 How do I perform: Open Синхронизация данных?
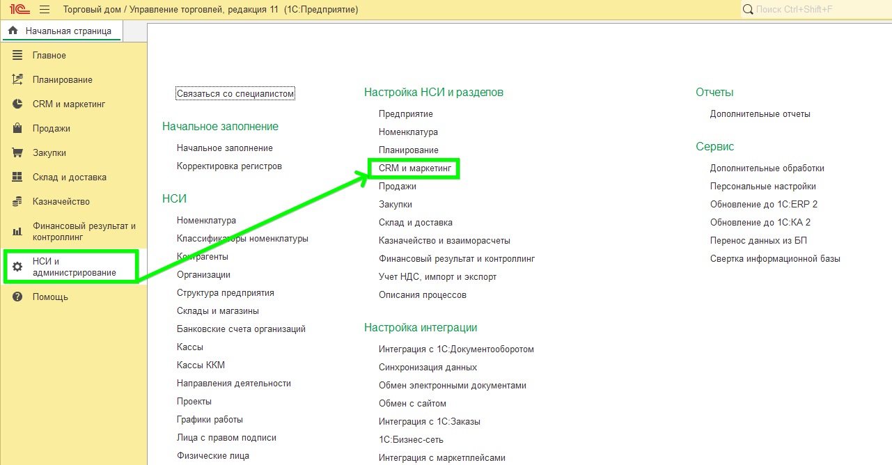coord(428,368)
